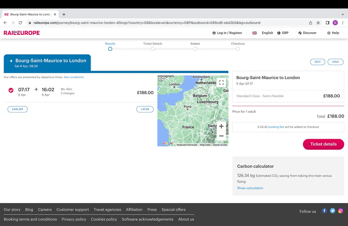This screenshot has width=348, height=226.
Task: Select the Ticket Details step
Action: click(153, 49)
